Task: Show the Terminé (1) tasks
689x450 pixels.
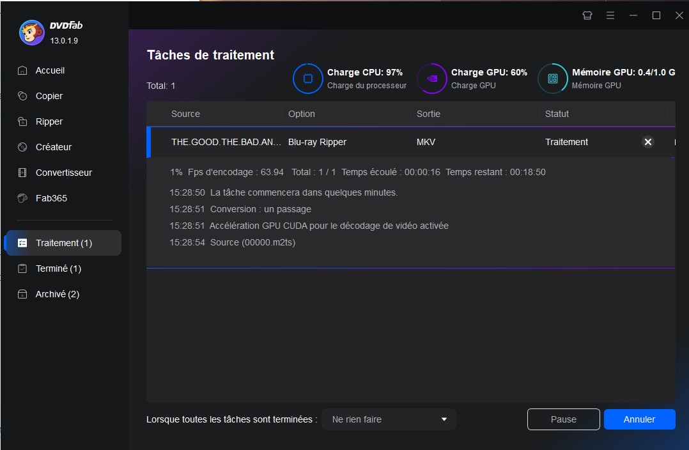Action: tap(58, 268)
